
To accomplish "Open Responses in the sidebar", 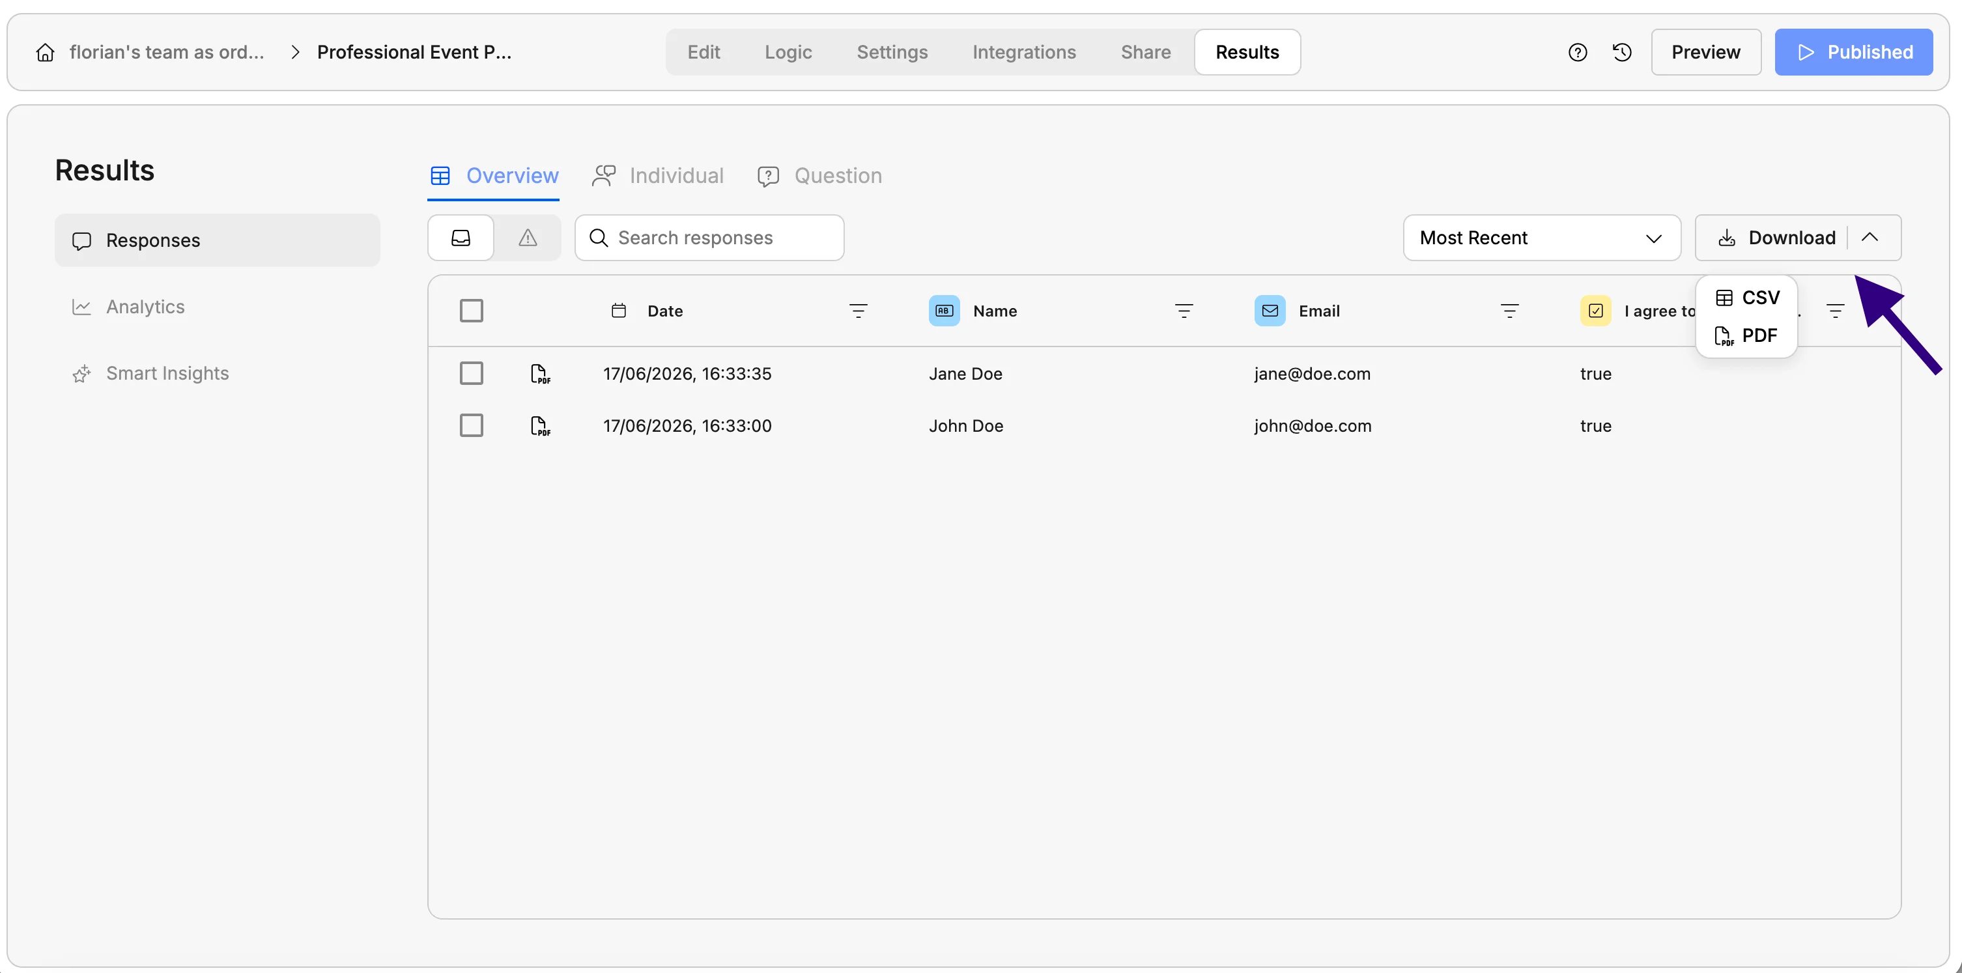I will [217, 240].
